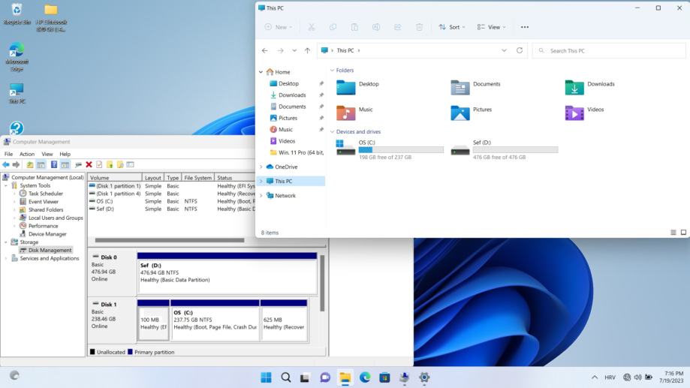Click Refresh in the File Explorer address bar
Image resolution: width=690 pixels, height=388 pixels.
(519, 50)
